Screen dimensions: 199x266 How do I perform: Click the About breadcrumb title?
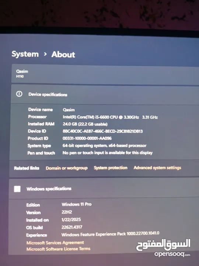click(63, 55)
